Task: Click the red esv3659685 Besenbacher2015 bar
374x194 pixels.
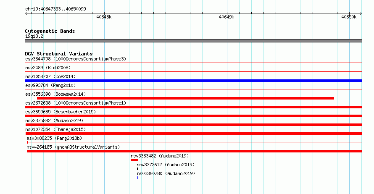Action: (x=193, y=116)
